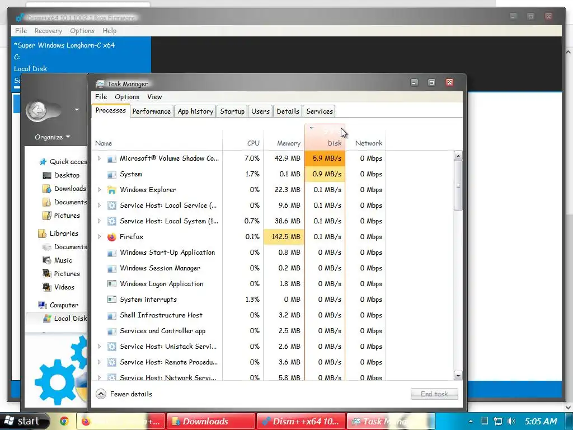This screenshot has width=573, height=430.
Task: Open Dism++ Help menu
Action: (x=109, y=31)
